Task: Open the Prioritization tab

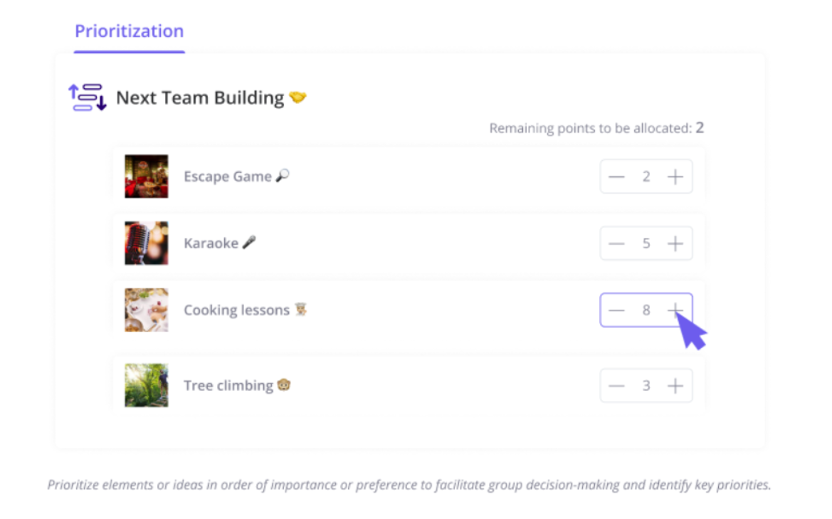Action: [129, 31]
